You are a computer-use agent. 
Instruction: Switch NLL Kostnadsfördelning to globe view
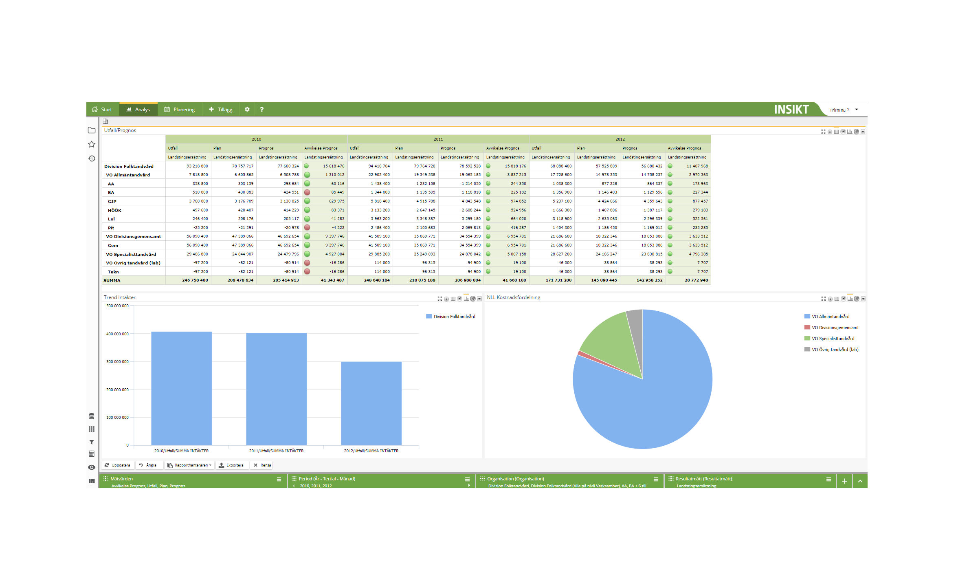pyautogui.click(x=857, y=299)
